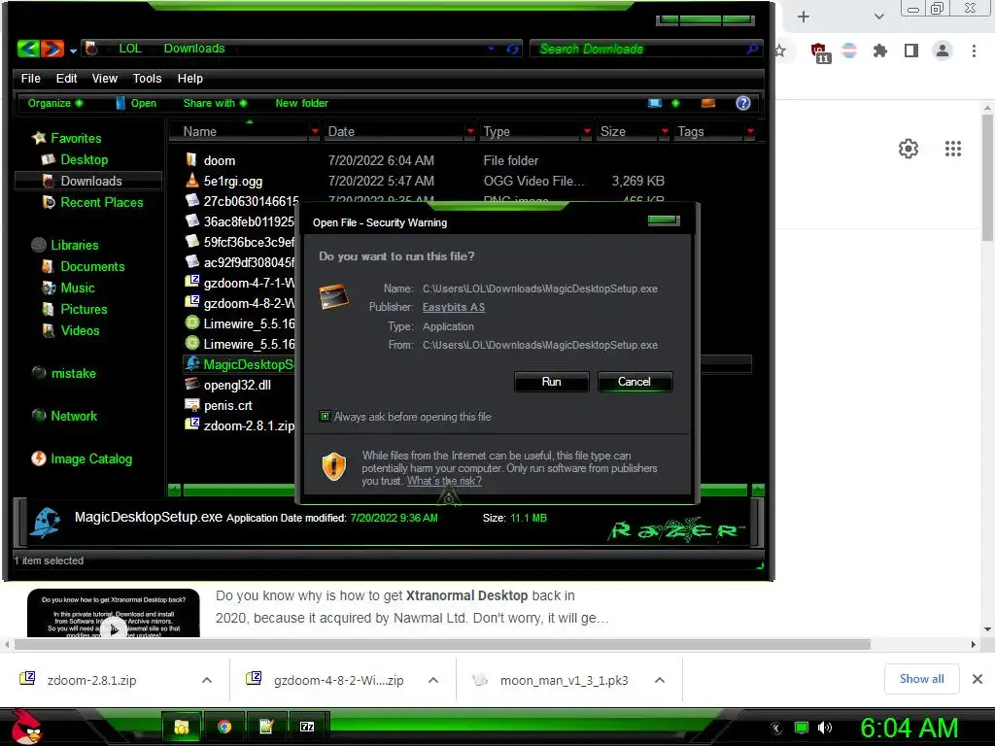Click the Open toolbar button
The image size is (995, 746).
pos(136,103)
